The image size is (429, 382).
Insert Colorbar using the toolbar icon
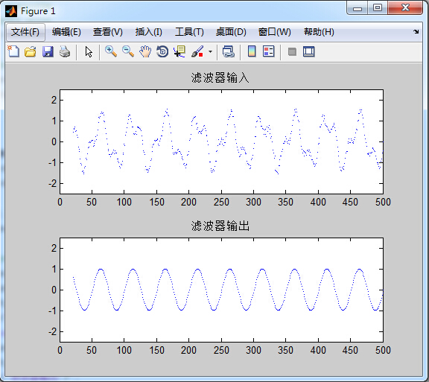pos(252,51)
